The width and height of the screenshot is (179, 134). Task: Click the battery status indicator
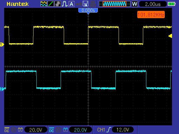[x=171, y=4]
